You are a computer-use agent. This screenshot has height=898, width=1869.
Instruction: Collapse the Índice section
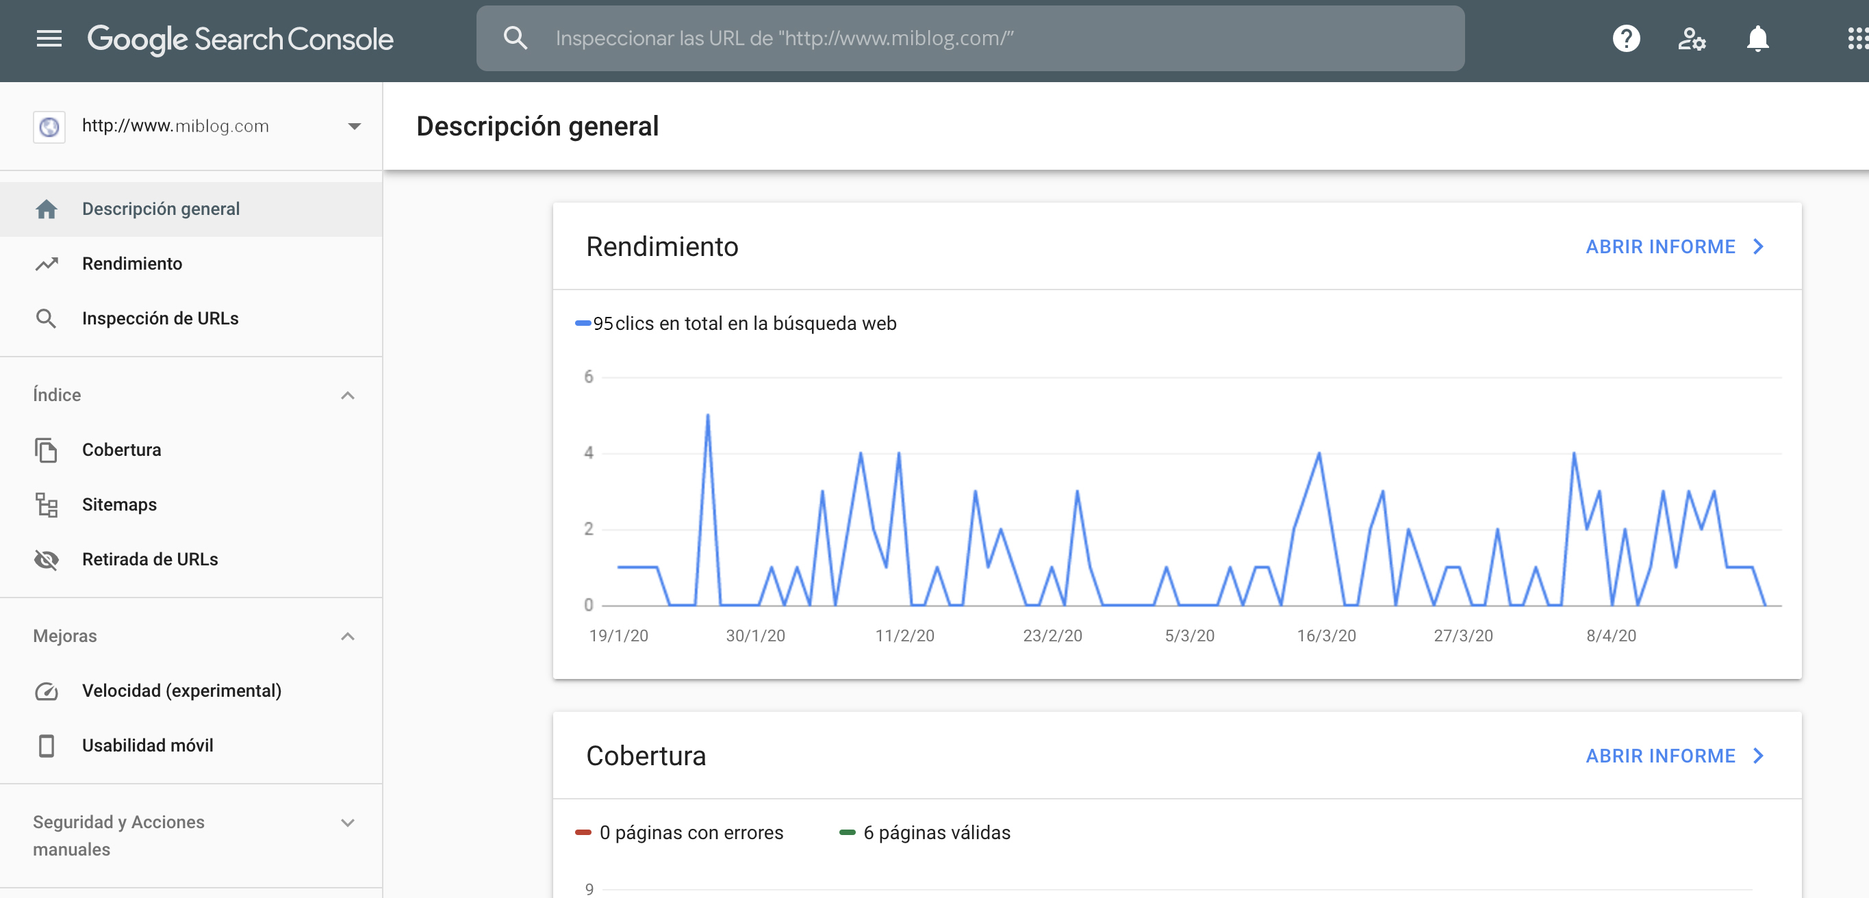tap(348, 396)
